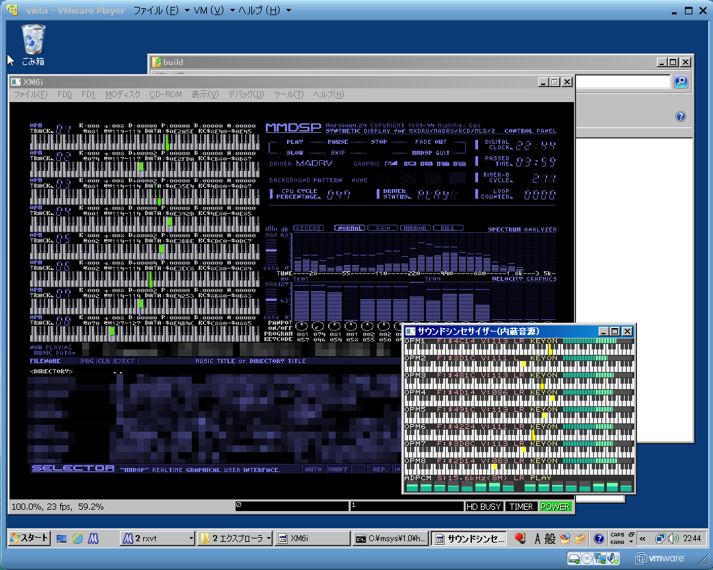Set BACKGROUND PATTERN to NONE
Image resolution: width=713 pixels, height=570 pixels.
pyautogui.click(x=359, y=180)
